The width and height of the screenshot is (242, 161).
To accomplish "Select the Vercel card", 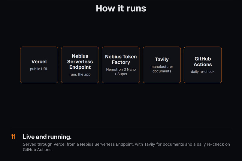I will click(x=39, y=65).
